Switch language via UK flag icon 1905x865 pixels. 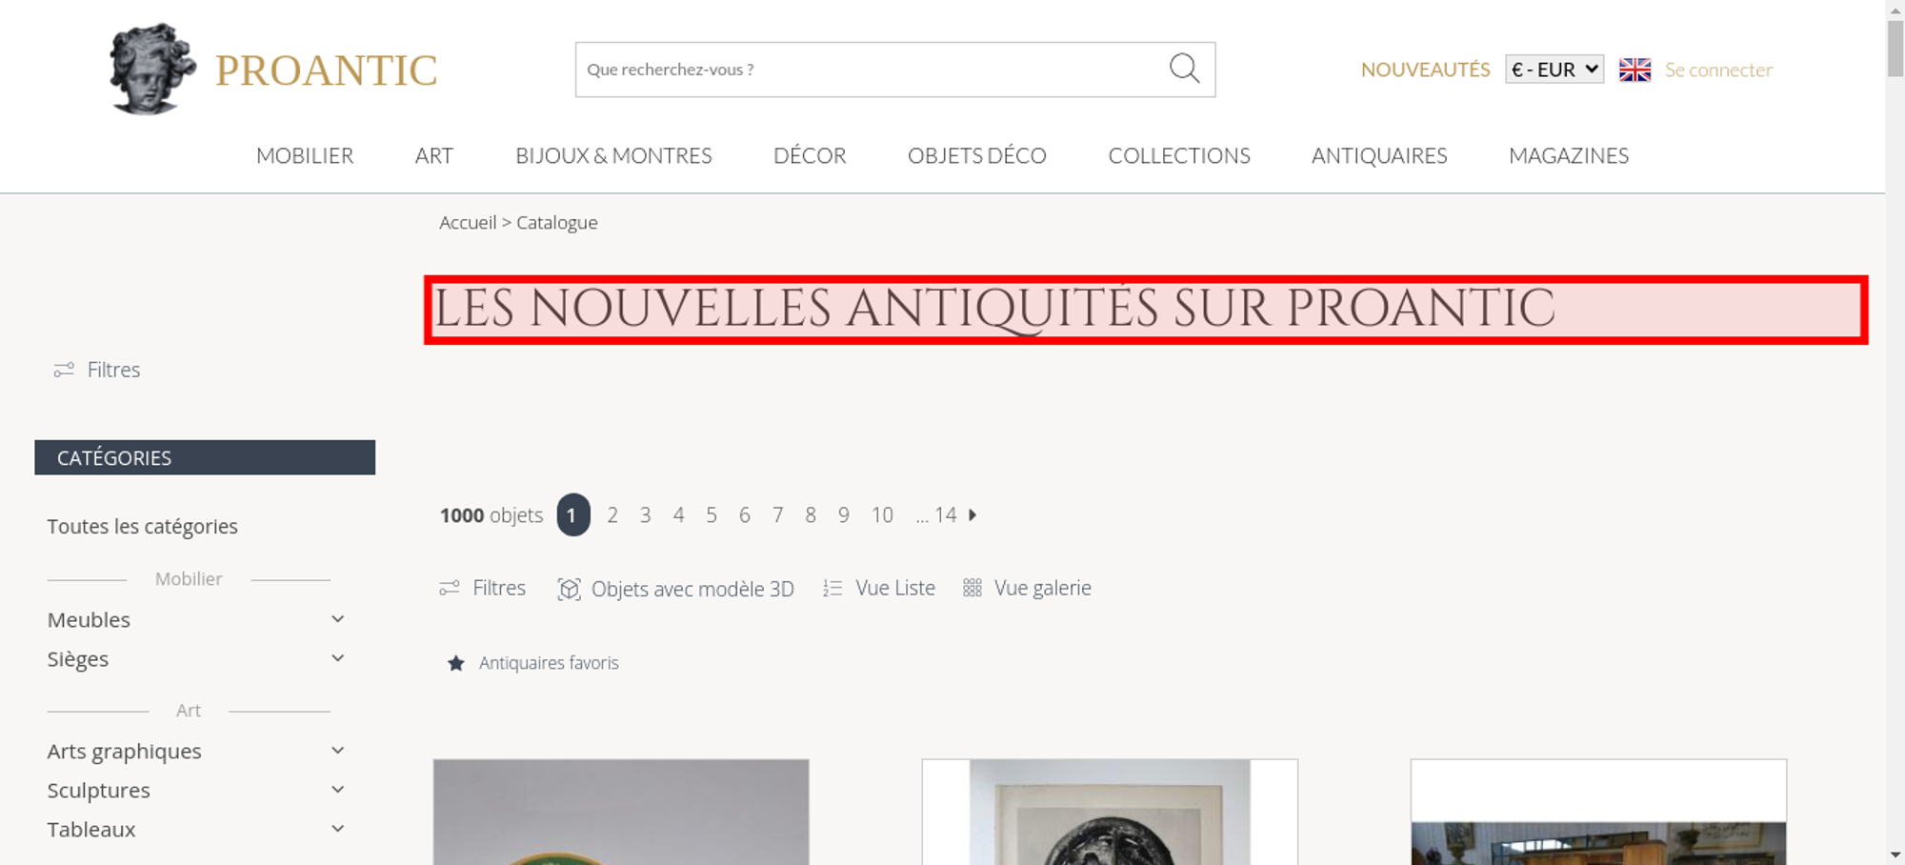(x=1634, y=70)
